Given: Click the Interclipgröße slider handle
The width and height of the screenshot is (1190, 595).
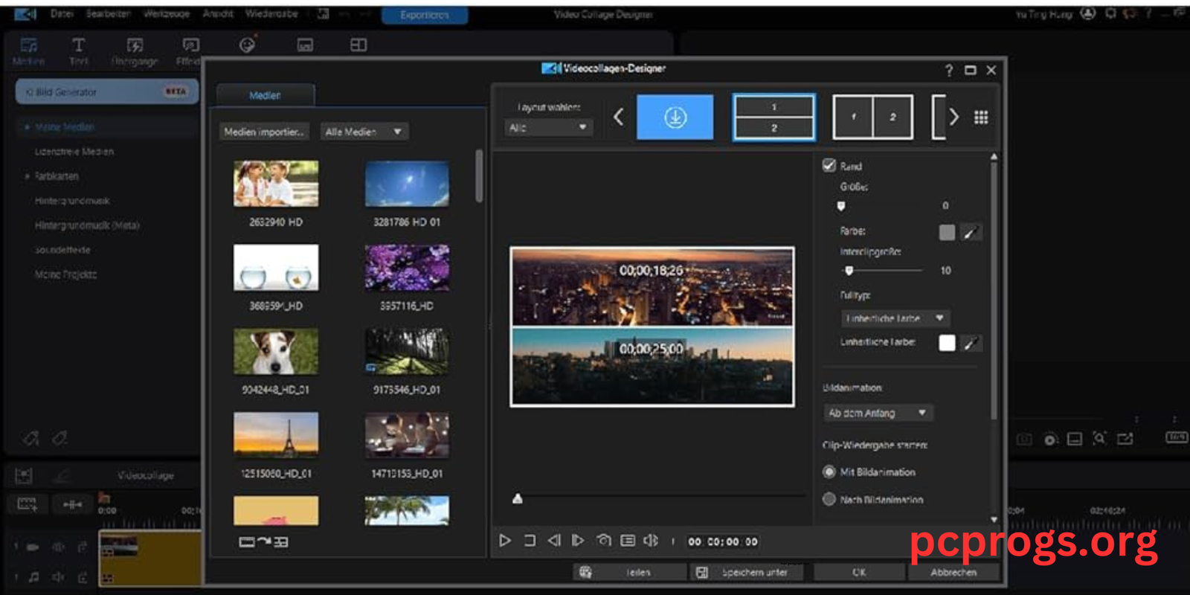Looking at the screenshot, I should (x=849, y=271).
